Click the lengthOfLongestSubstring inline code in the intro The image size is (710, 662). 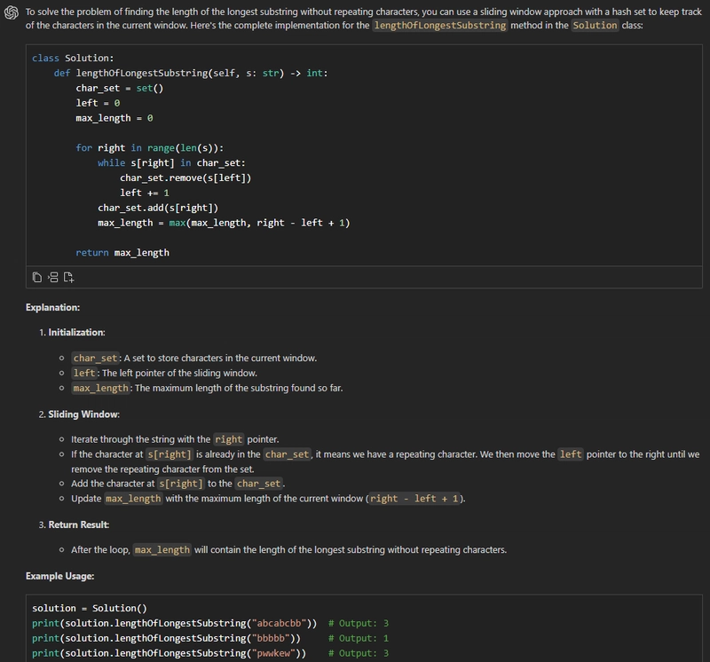pos(440,26)
